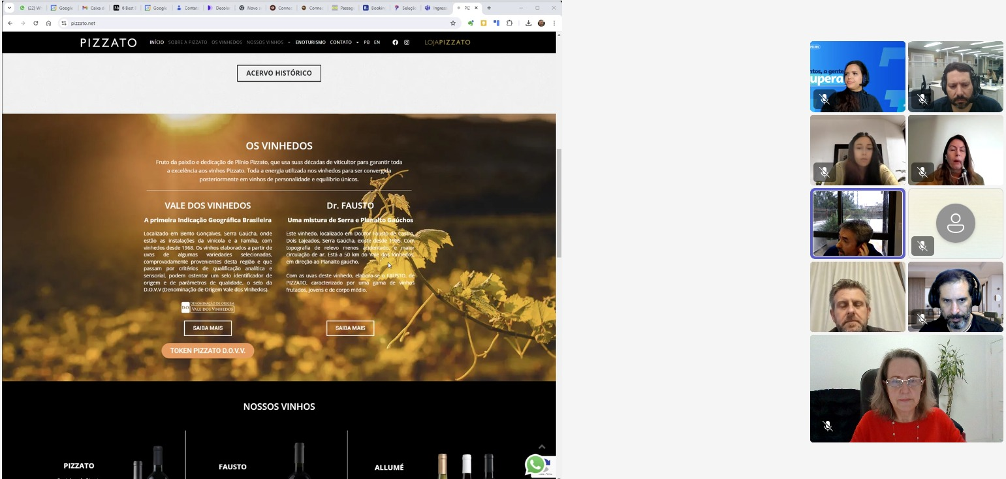Switch to the Passage tab
The width and height of the screenshot is (1006, 479).
click(x=344, y=8)
